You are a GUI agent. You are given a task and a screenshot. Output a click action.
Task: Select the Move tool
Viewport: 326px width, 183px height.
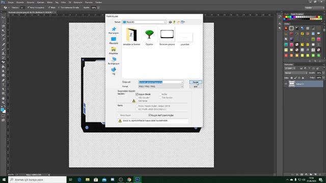[3, 17]
